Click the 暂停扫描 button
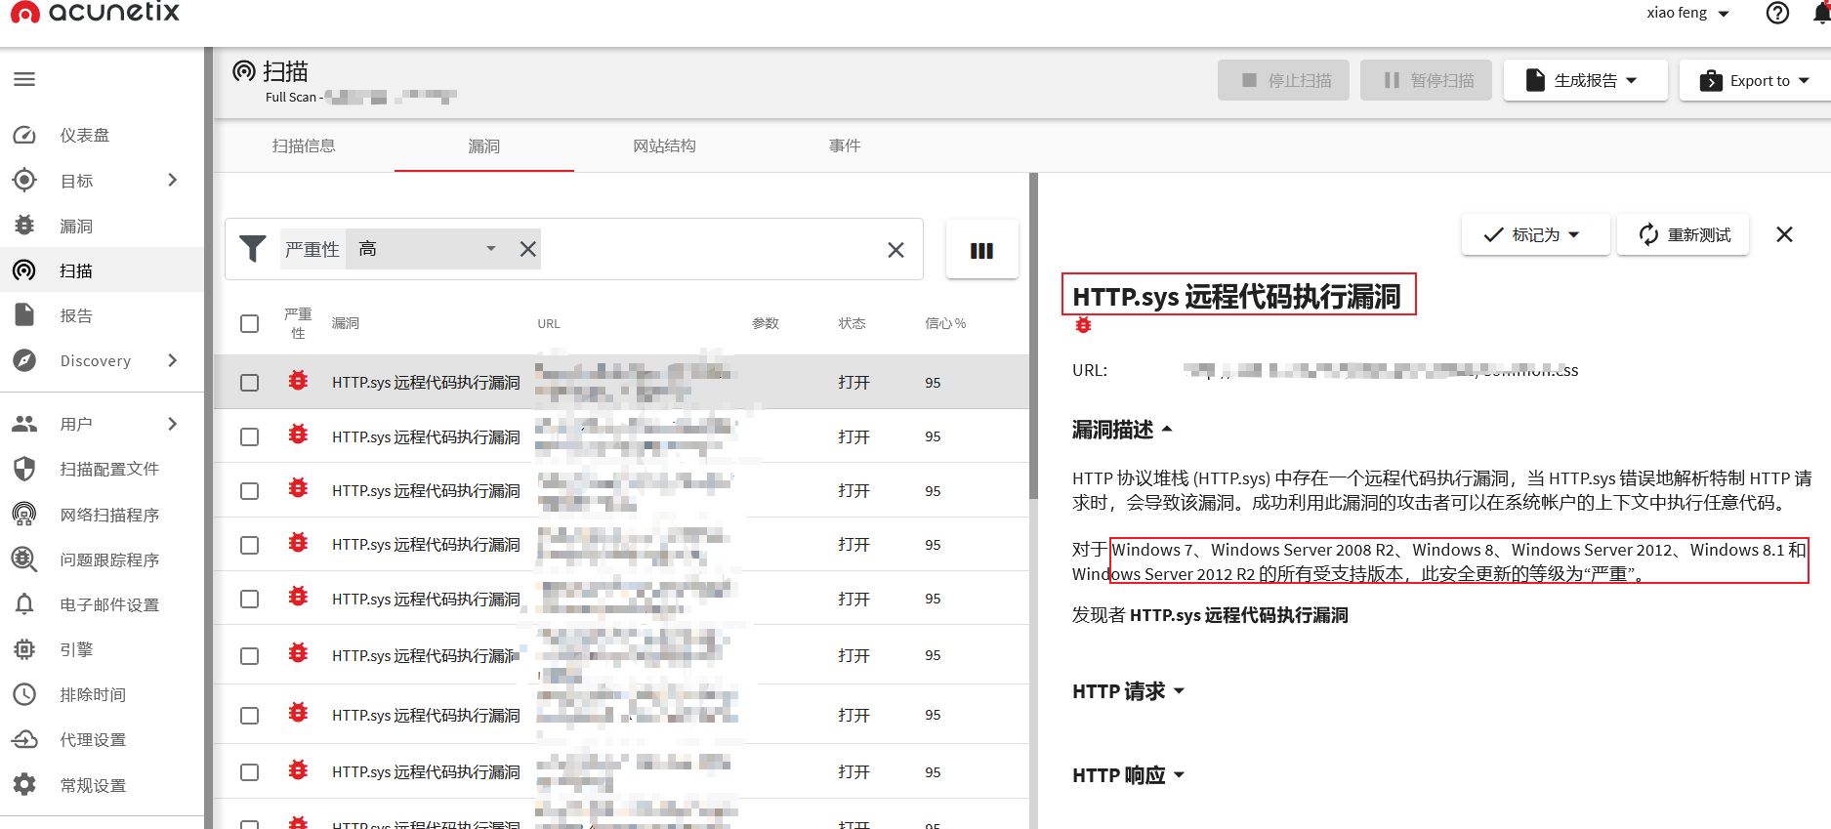 (x=1427, y=80)
